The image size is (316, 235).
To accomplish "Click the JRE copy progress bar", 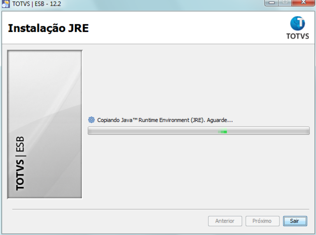I will coord(199,131).
